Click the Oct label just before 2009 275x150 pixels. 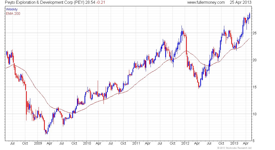(x=25, y=143)
